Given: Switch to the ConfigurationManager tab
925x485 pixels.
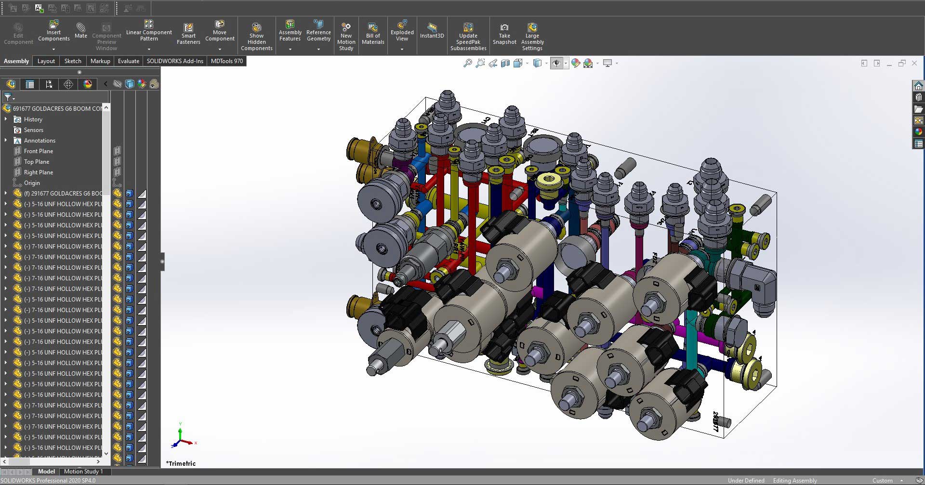Looking at the screenshot, I should click(49, 84).
